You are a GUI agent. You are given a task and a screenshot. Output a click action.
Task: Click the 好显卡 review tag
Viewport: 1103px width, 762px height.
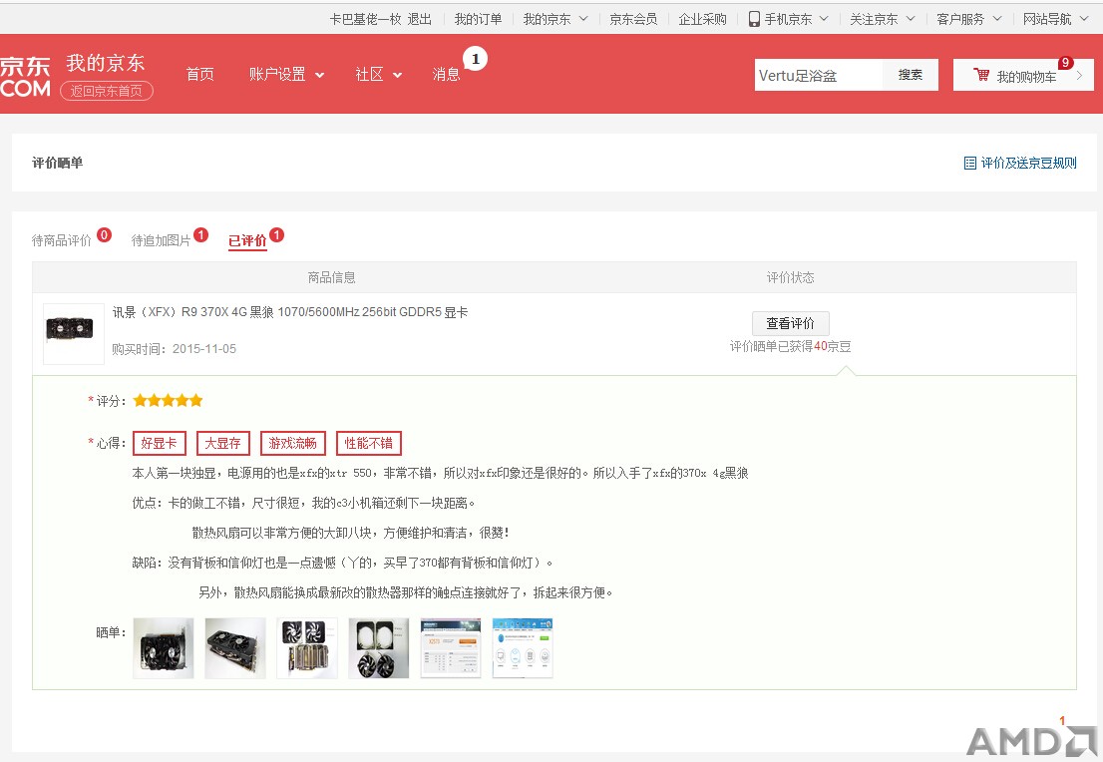(x=159, y=443)
